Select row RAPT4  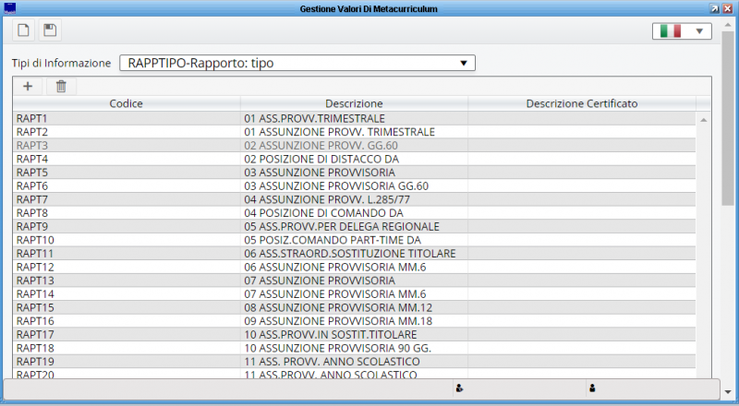pyautogui.click(x=355, y=159)
